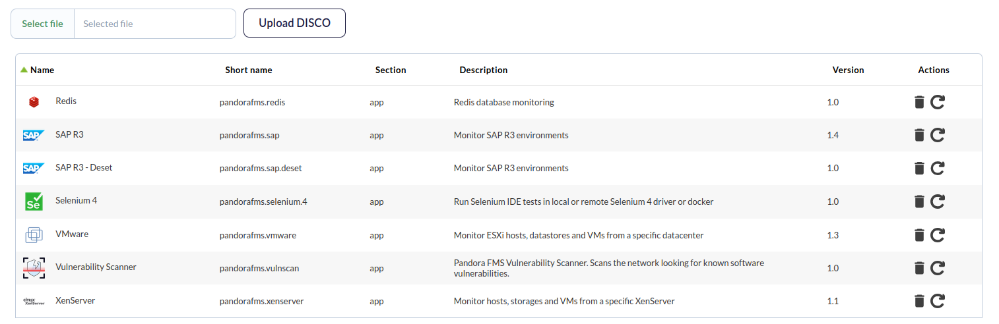
Task: Click version 1.3 of VMware
Action: point(833,235)
